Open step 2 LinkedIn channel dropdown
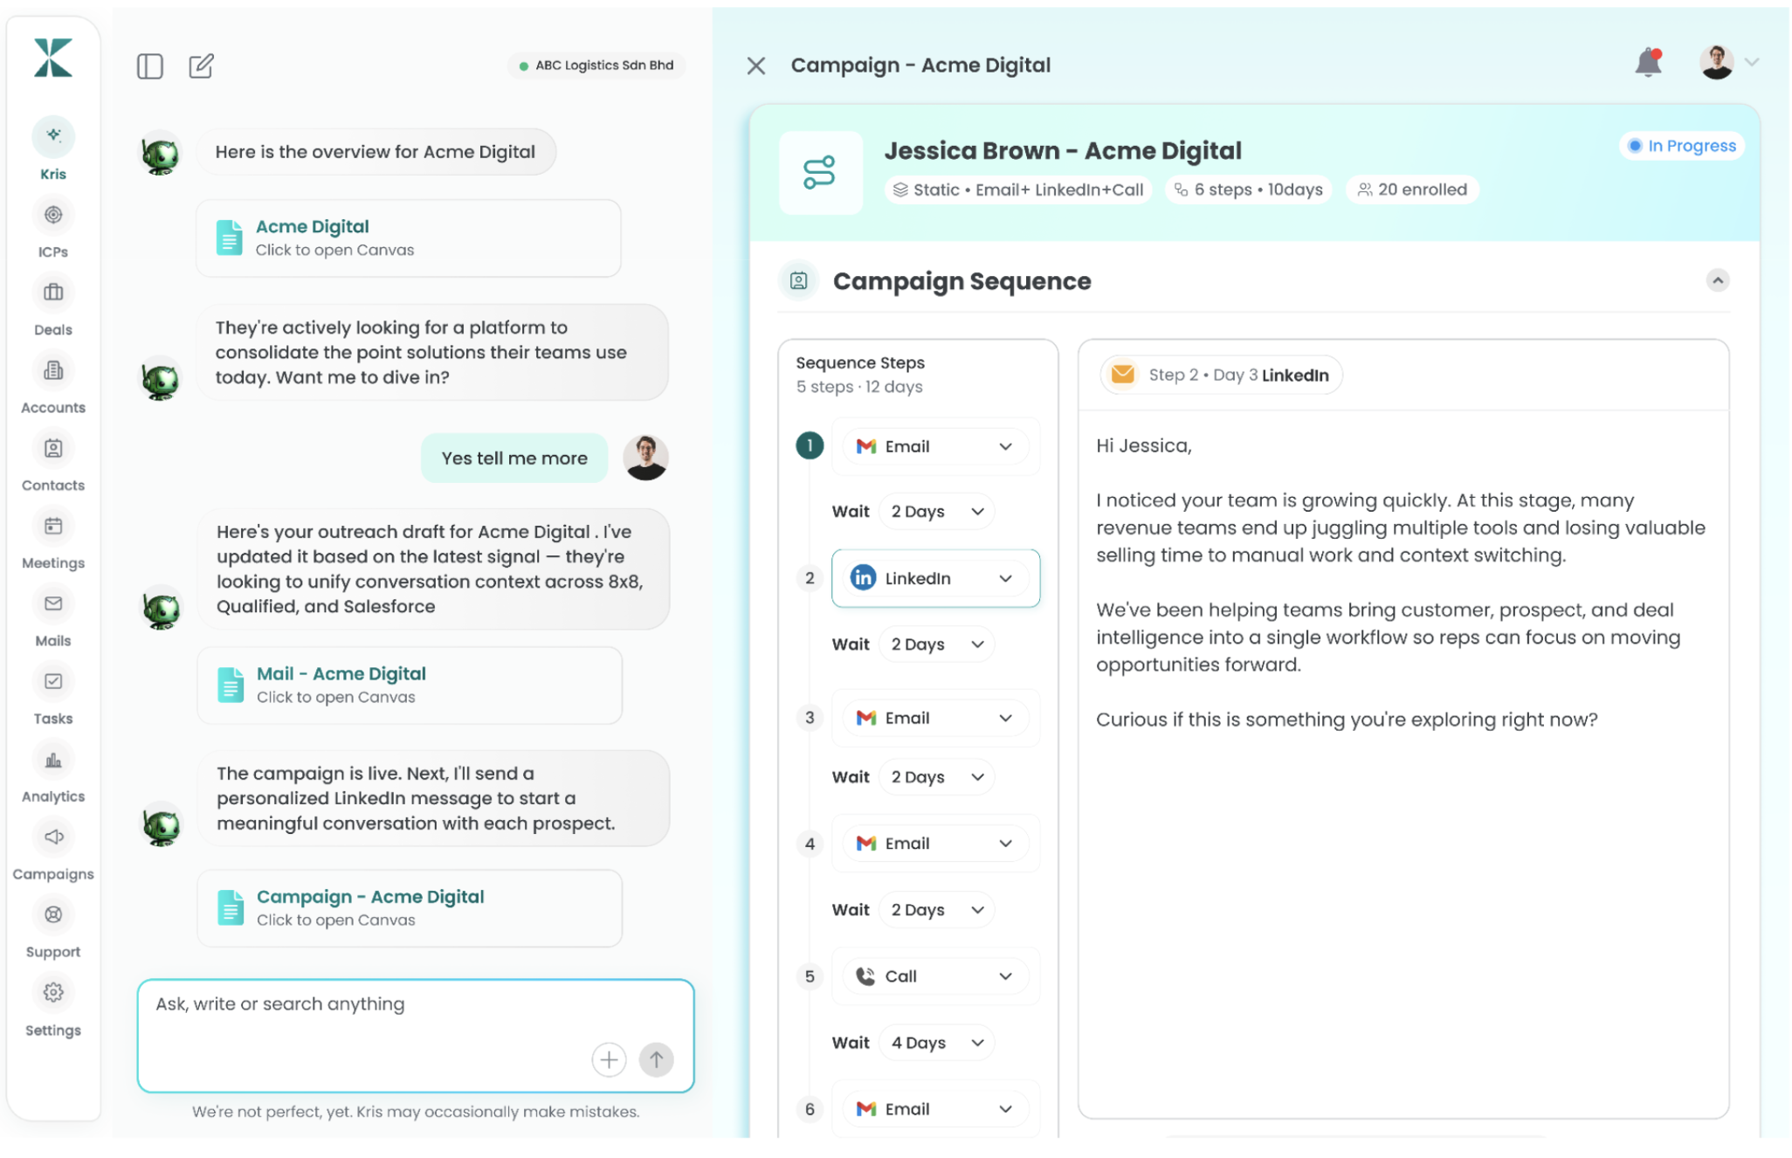Viewport: 1792px width, 1158px height. [935, 578]
